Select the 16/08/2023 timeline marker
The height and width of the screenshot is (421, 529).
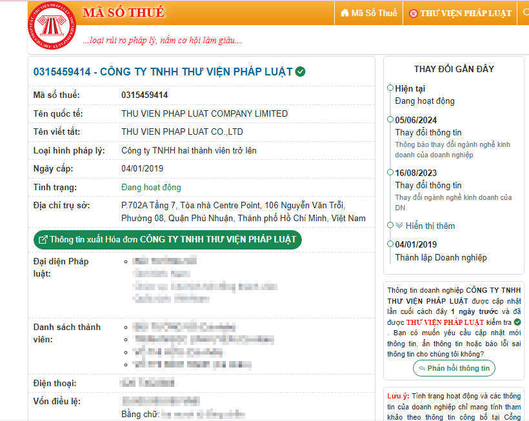tap(390, 172)
